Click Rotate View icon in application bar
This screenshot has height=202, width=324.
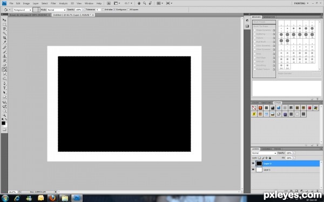pos(150,3)
